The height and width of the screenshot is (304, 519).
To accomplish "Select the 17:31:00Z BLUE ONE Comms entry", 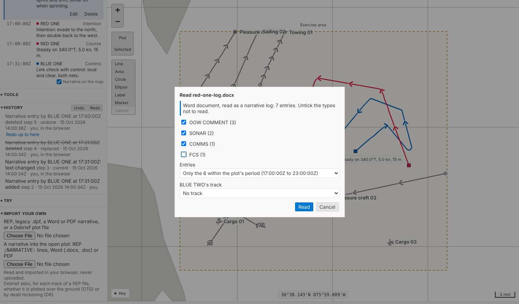I will 54,70.
